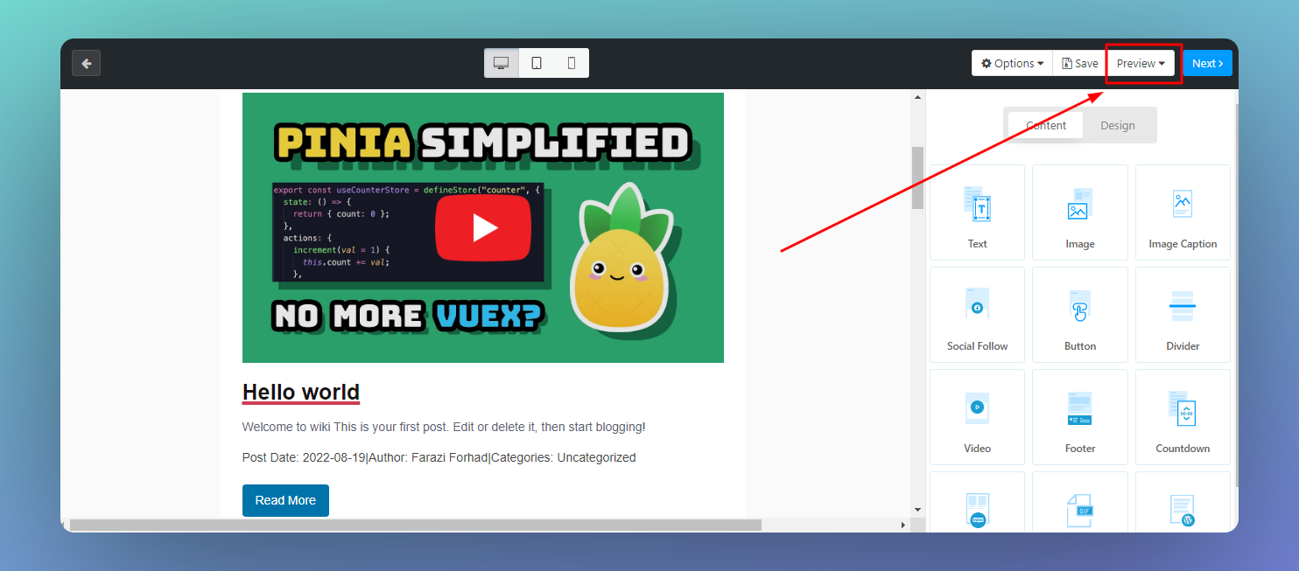Switch to the Design tab
Image resolution: width=1299 pixels, height=571 pixels.
1117,125
